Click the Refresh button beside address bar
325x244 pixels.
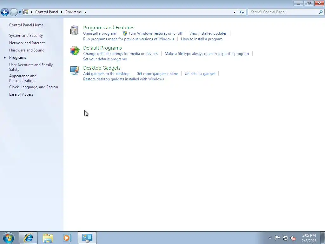tap(242, 12)
